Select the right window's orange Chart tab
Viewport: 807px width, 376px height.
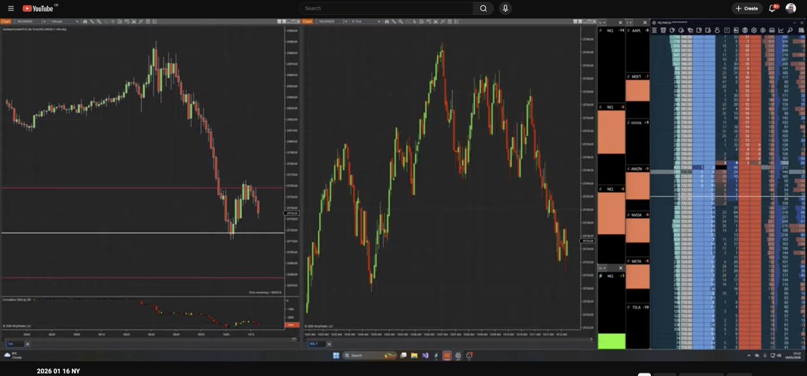pyautogui.click(x=308, y=22)
